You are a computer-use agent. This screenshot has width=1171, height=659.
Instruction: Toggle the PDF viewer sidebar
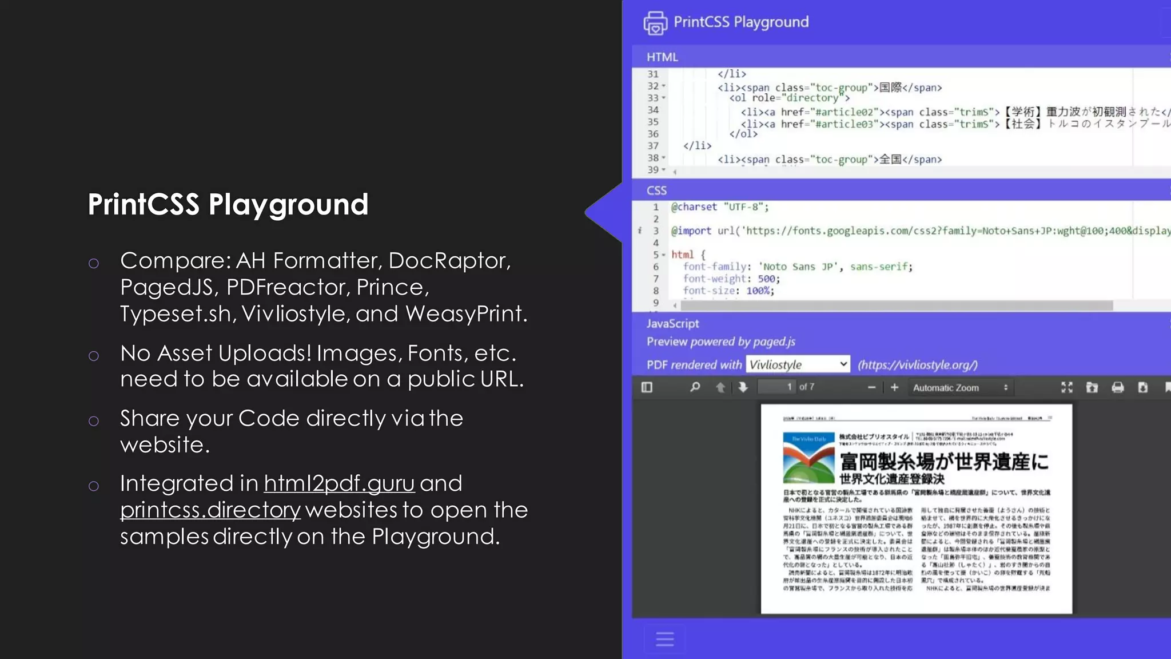[x=647, y=387]
